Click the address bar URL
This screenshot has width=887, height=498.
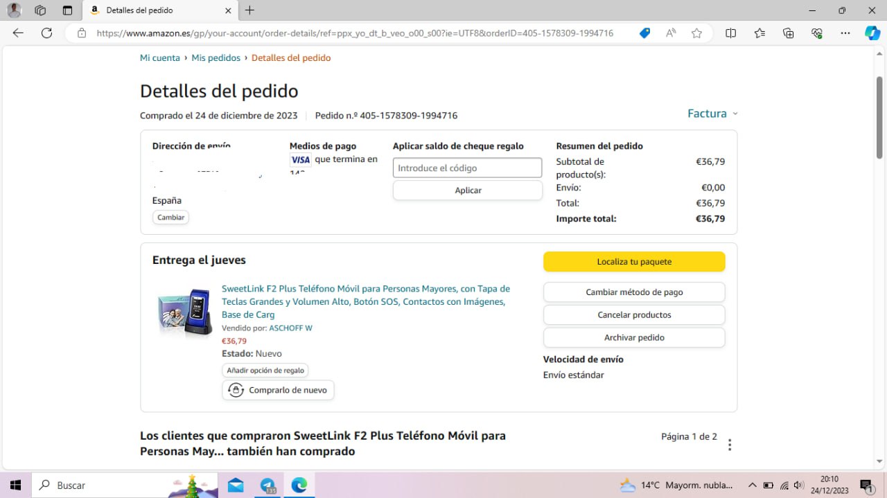[x=355, y=33]
